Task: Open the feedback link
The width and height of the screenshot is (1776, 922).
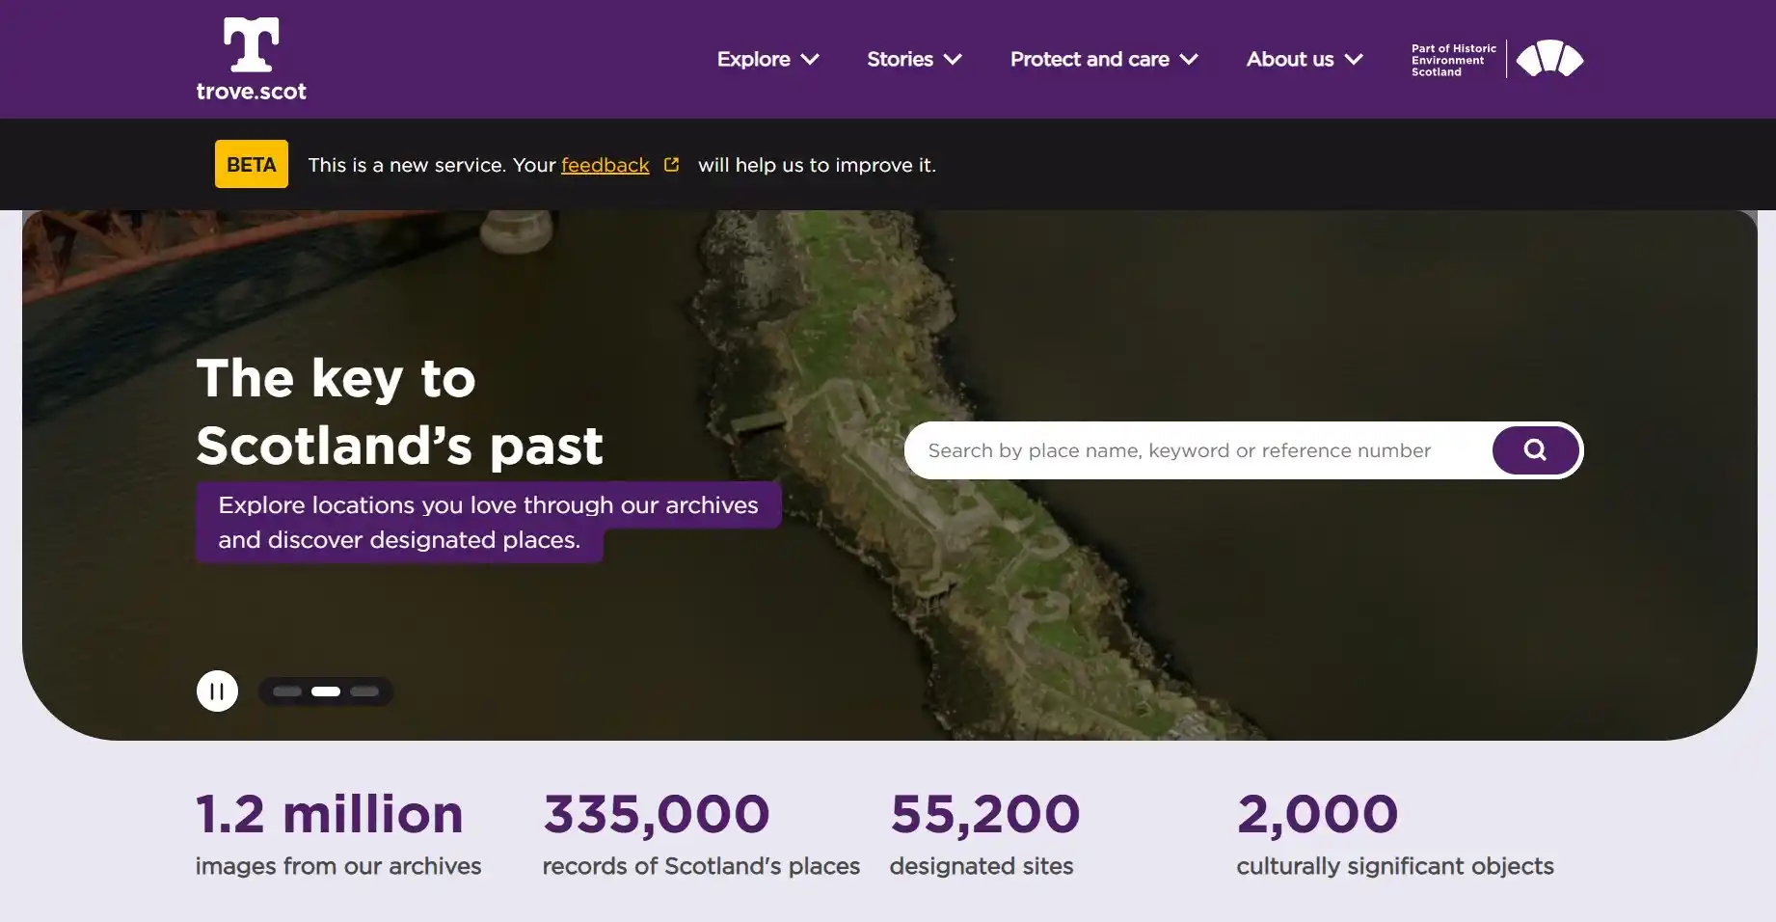Action: click(x=604, y=165)
